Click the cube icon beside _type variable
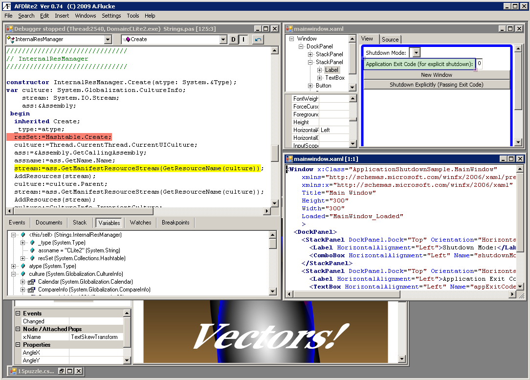530x380 pixels. point(32,243)
